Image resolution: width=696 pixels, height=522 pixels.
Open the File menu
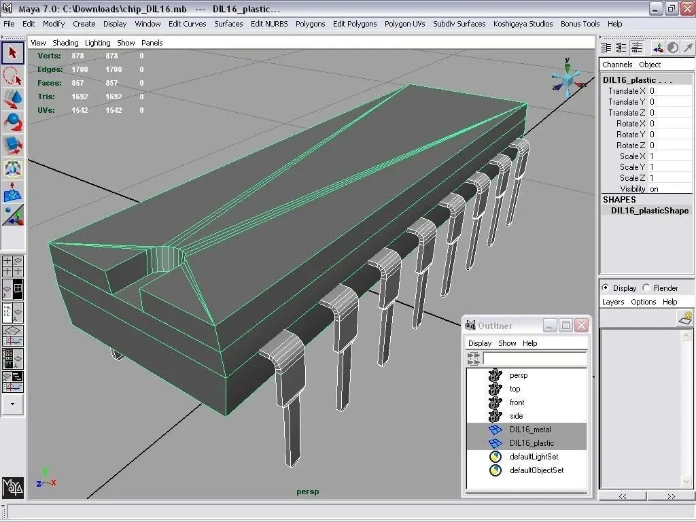click(x=9, y=24)
